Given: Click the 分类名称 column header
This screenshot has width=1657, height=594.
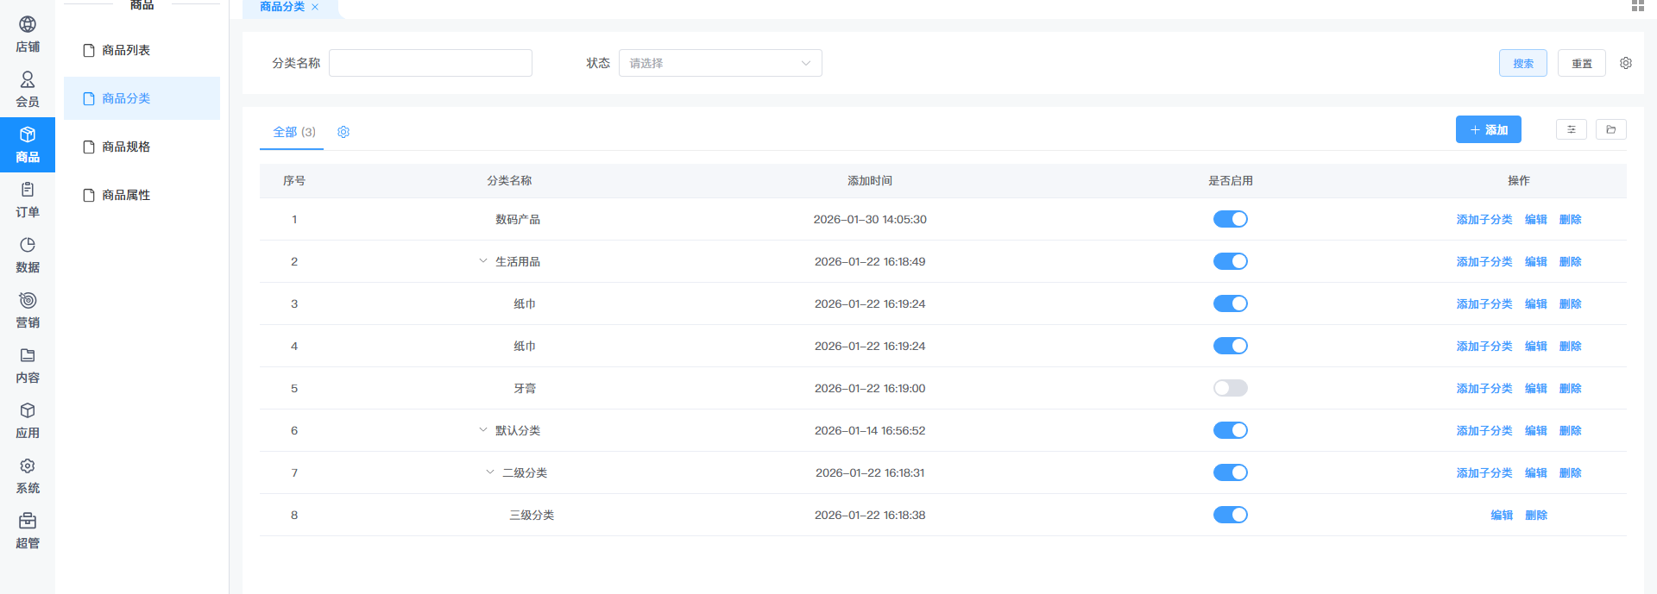Looking at the screenshot, I should coord(509,180).
